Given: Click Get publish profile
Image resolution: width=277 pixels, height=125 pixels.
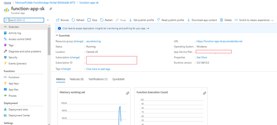Looking at the screenshot, I should (142, 20).
